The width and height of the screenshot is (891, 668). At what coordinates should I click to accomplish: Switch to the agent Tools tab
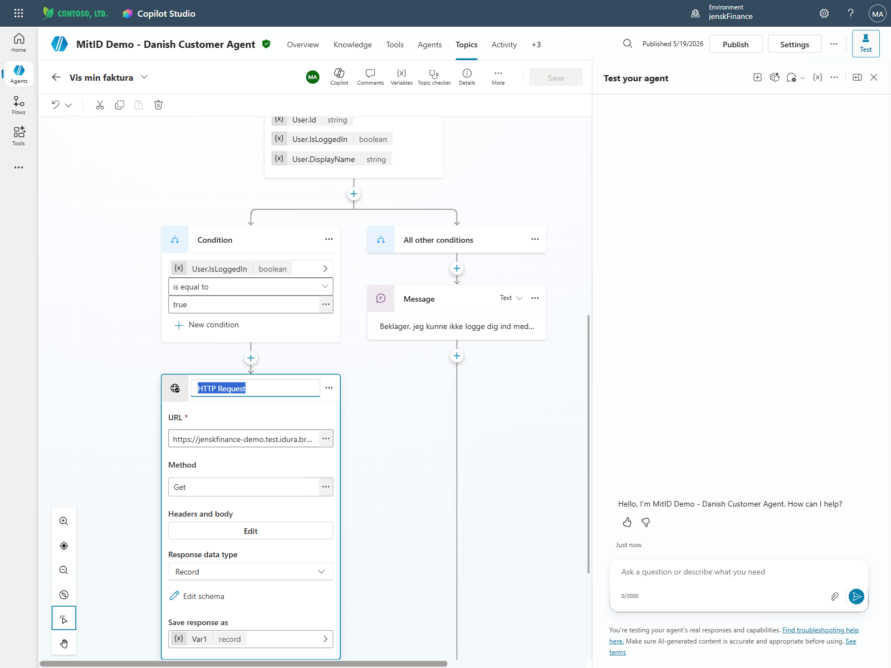click(x=395, y=45)
